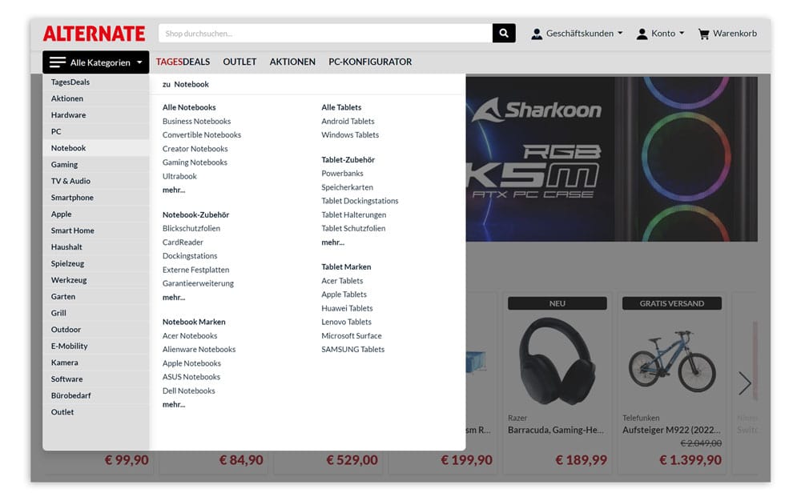Click the next arrow on product carousel
801x501 pixels.
tap(745, 383)
